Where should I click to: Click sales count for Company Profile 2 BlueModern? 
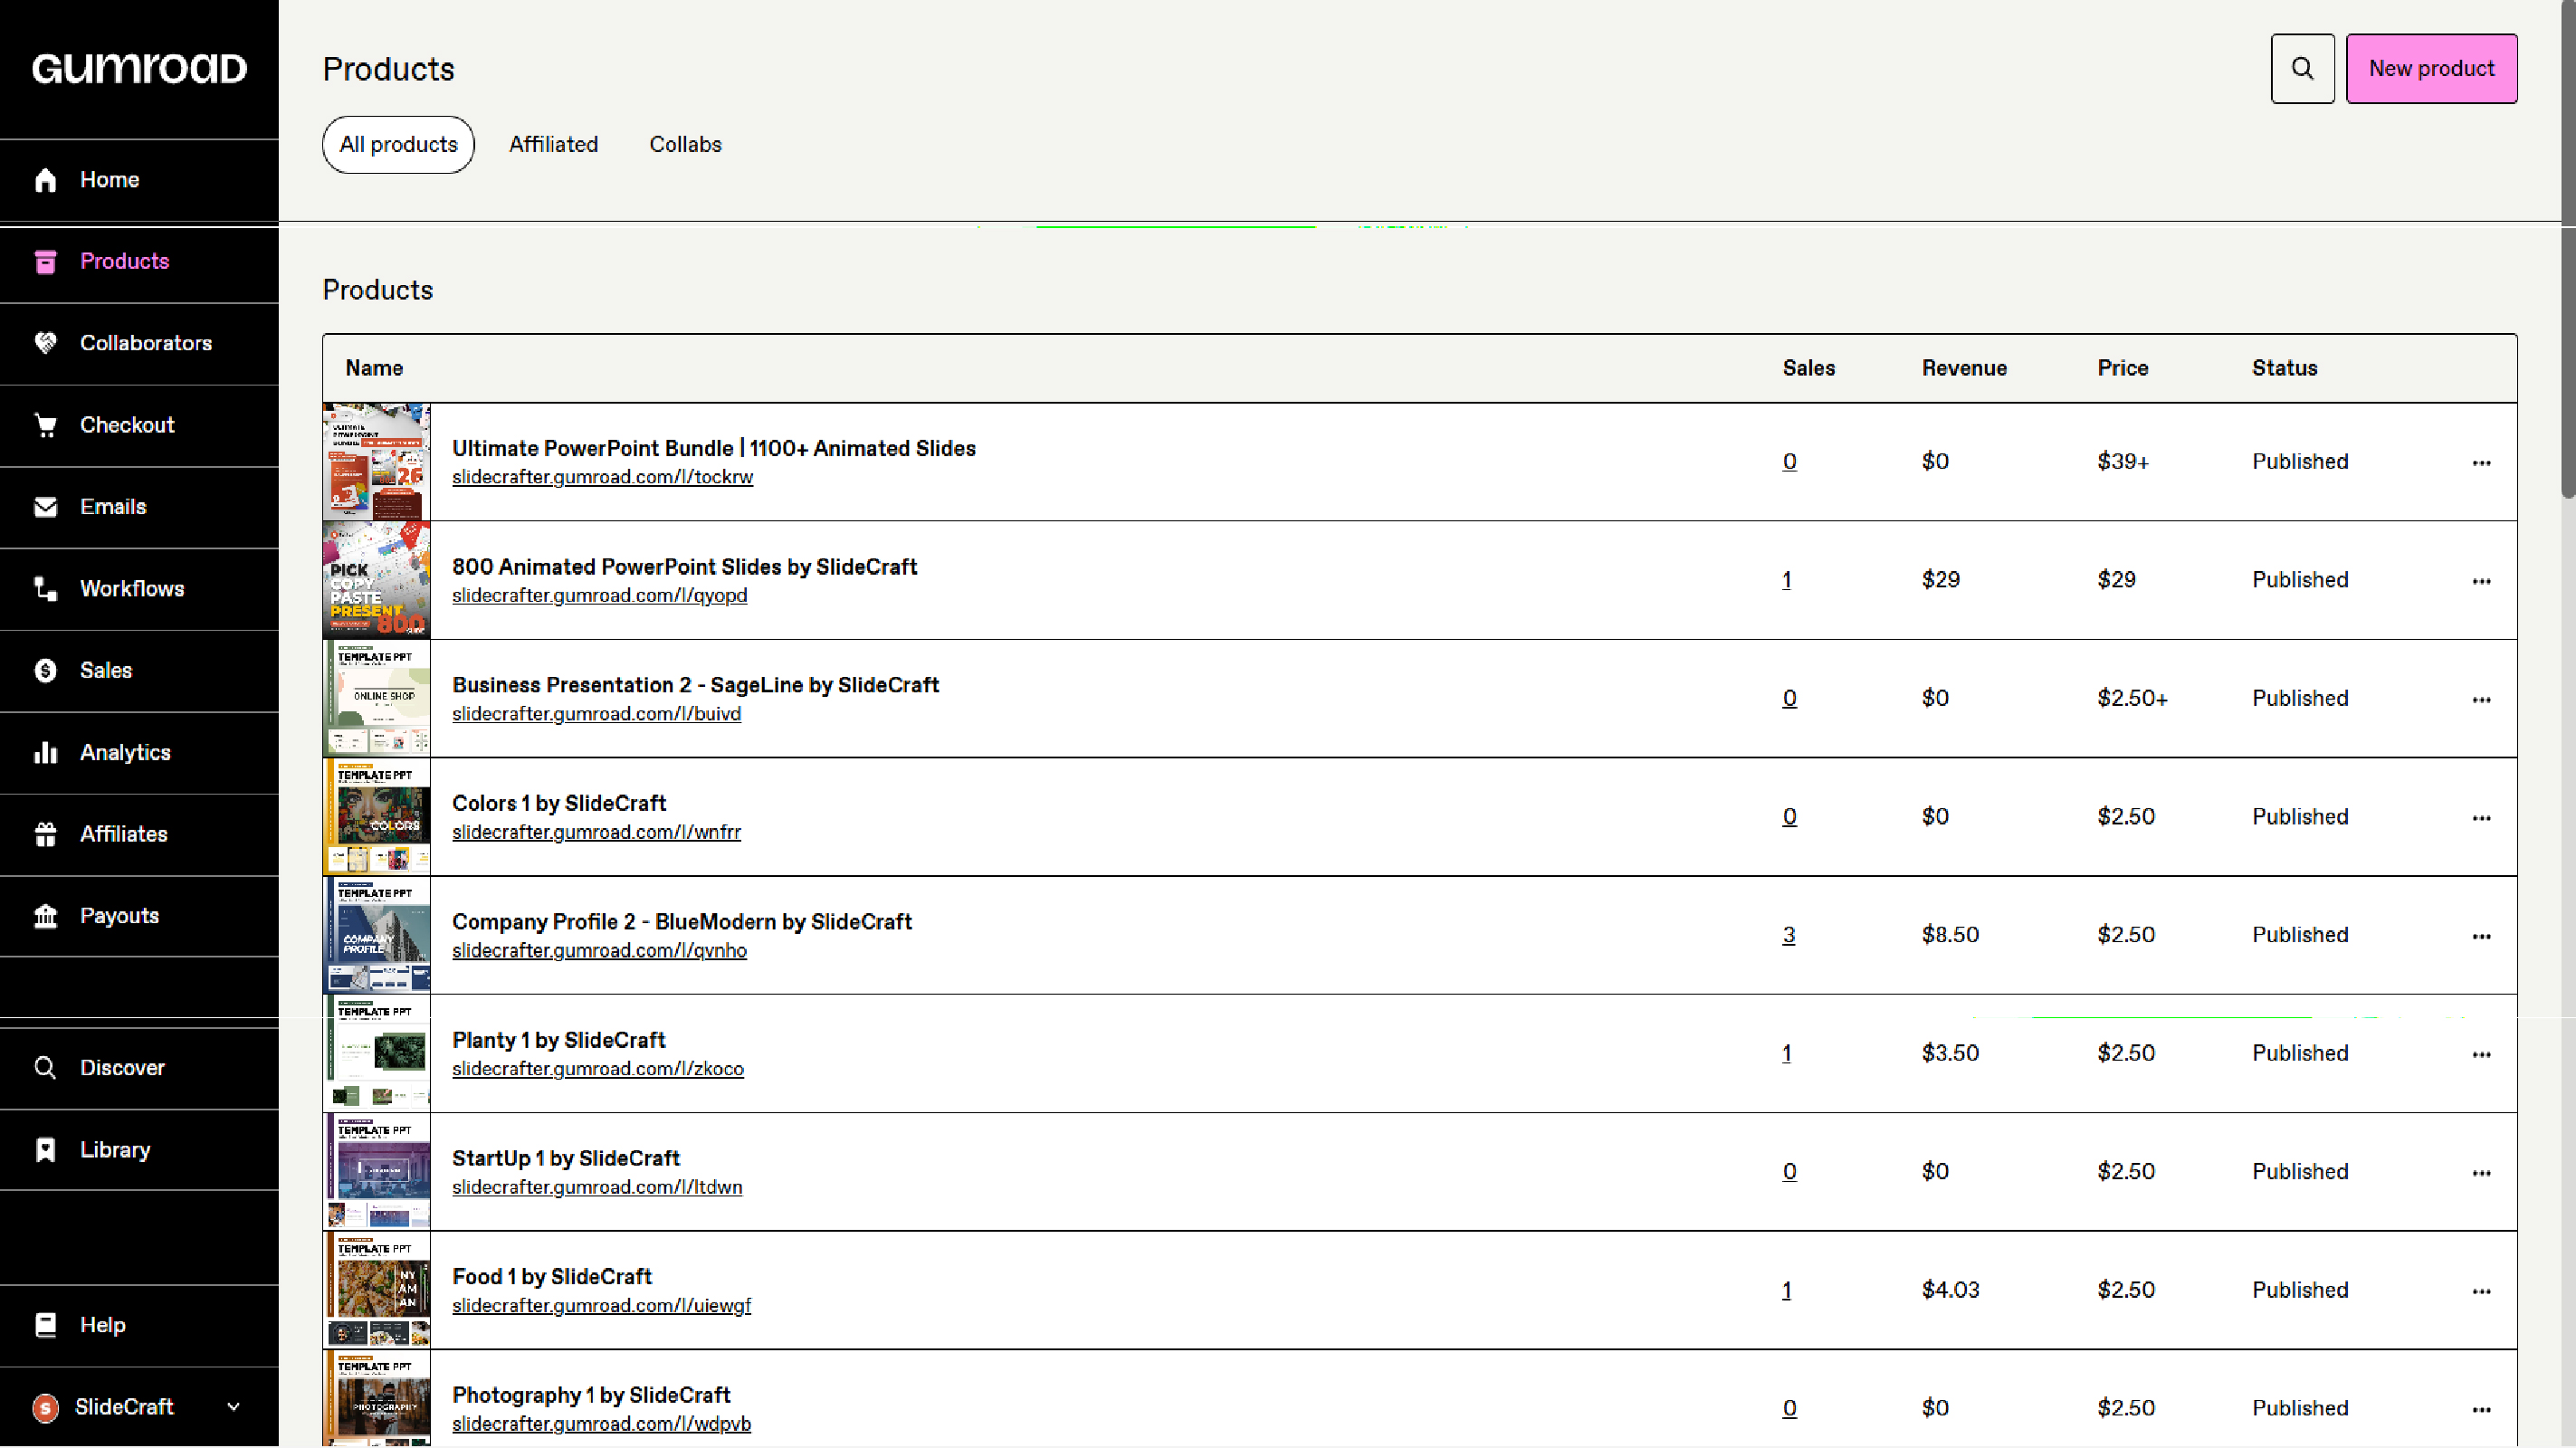tap(1788, 935)
